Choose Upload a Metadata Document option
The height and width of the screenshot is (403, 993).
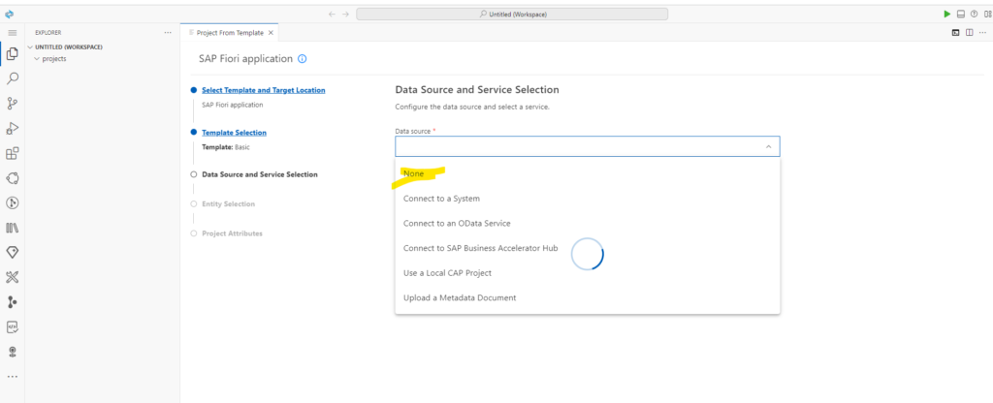[587, 297]
